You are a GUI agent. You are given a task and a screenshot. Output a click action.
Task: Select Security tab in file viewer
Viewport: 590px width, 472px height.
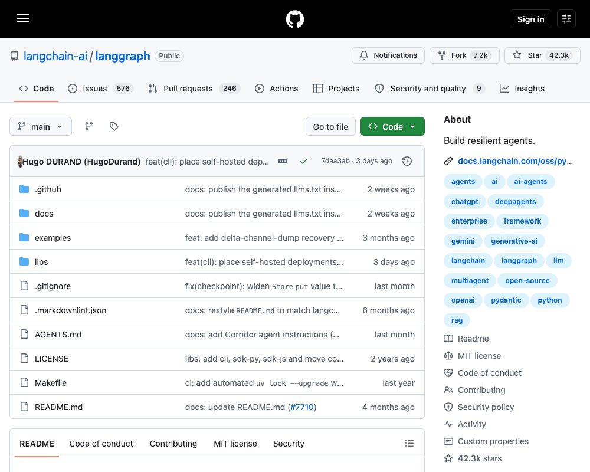[x=289, y=444]
